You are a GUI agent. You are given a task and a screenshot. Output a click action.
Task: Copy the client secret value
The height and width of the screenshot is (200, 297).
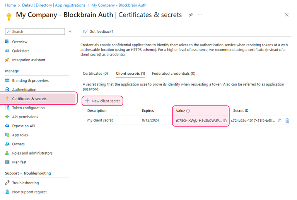coord(225,121)
